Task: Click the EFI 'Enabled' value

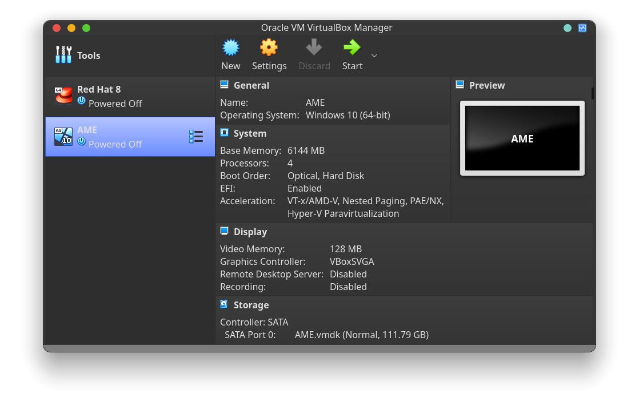Action: [x=305, y=188]
